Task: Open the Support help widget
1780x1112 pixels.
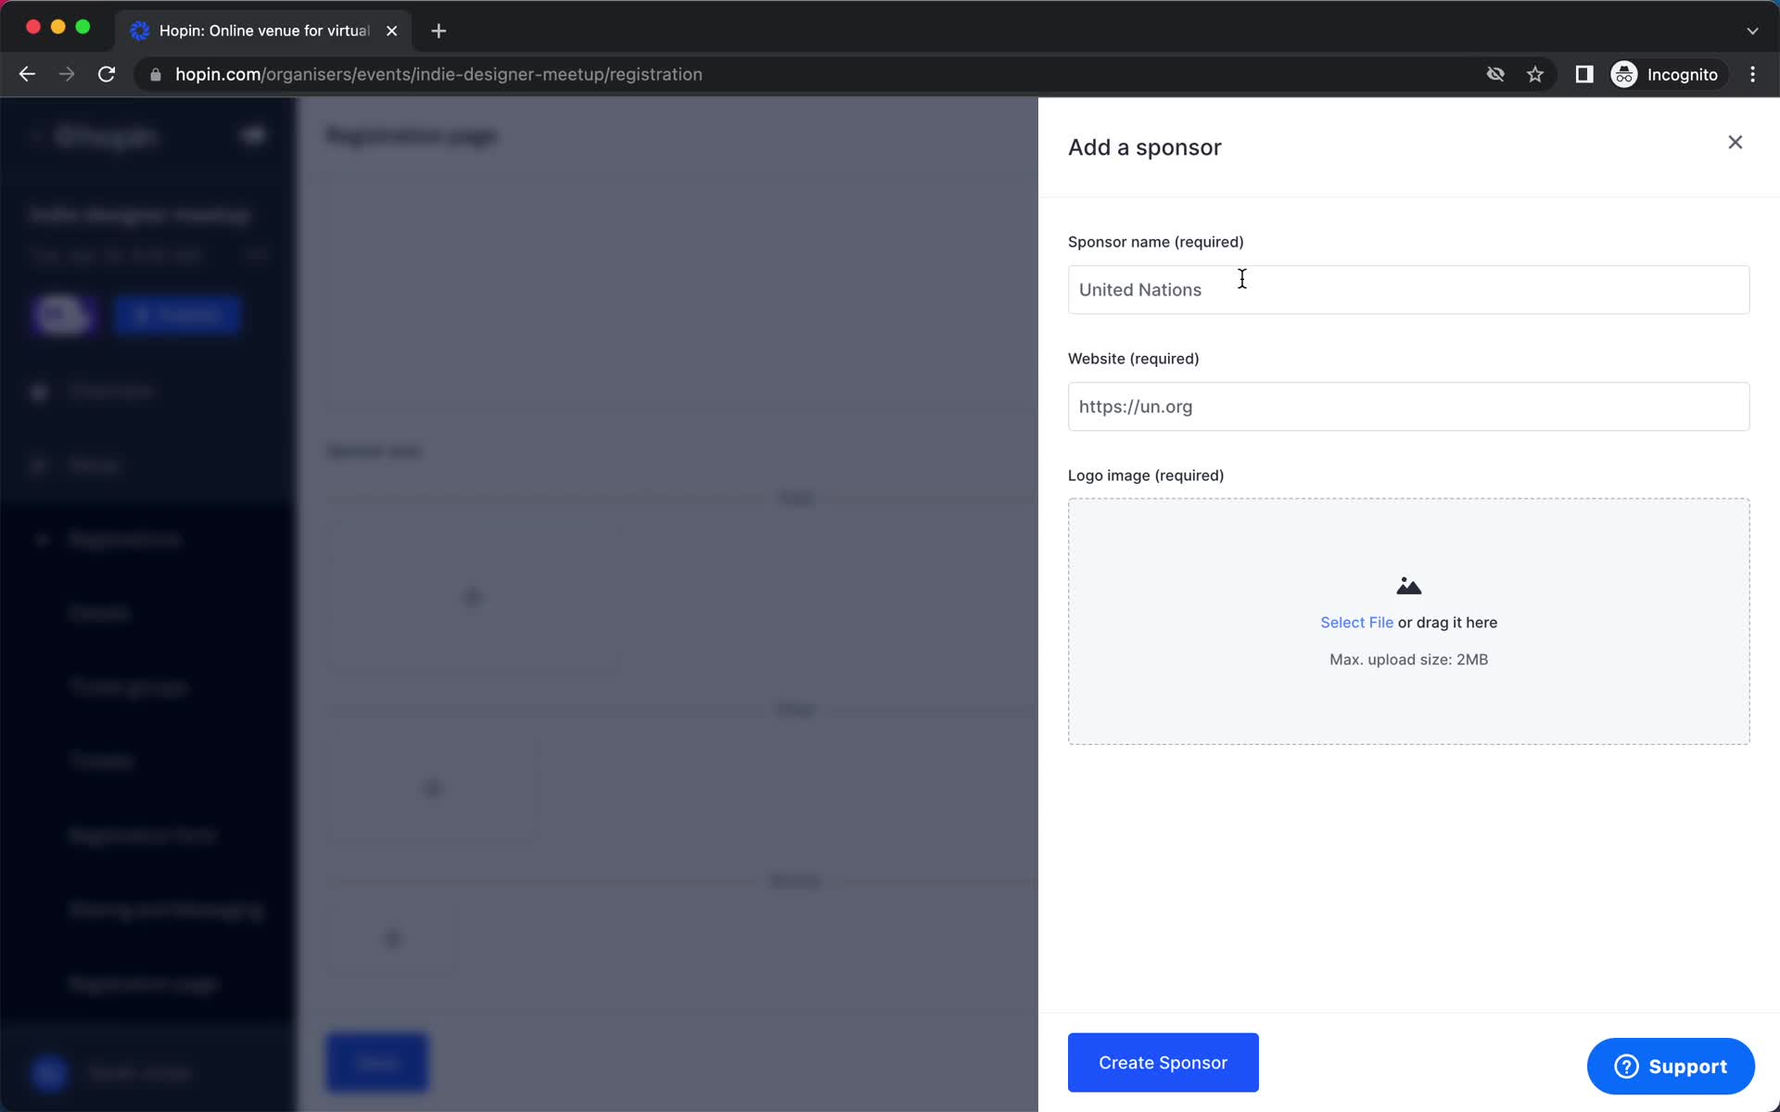Action: [1671, 1067]
